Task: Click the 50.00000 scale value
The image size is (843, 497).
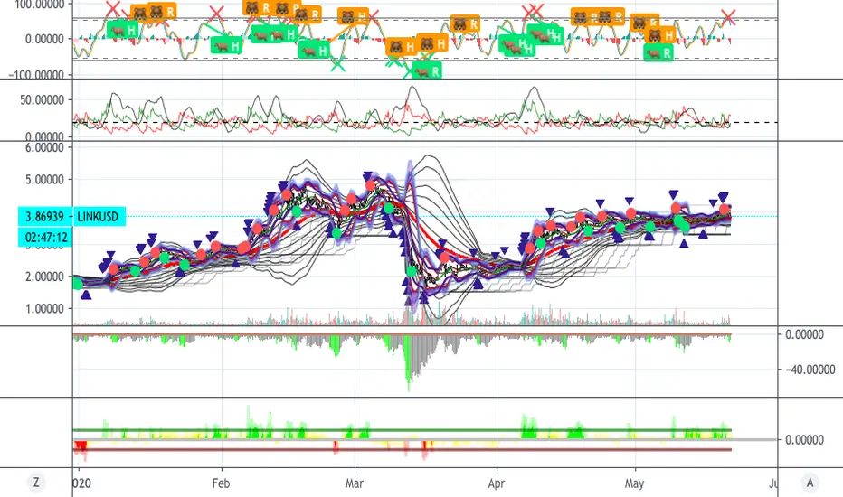Action: point(42,100)
